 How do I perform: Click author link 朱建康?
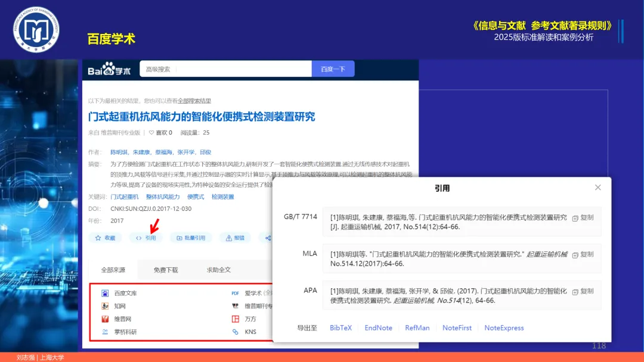pyautogui.click(x=141, y=152)
